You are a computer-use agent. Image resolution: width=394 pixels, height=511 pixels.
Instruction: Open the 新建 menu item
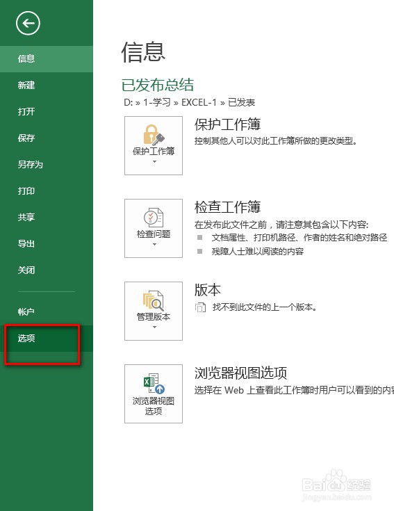(47, 86)
